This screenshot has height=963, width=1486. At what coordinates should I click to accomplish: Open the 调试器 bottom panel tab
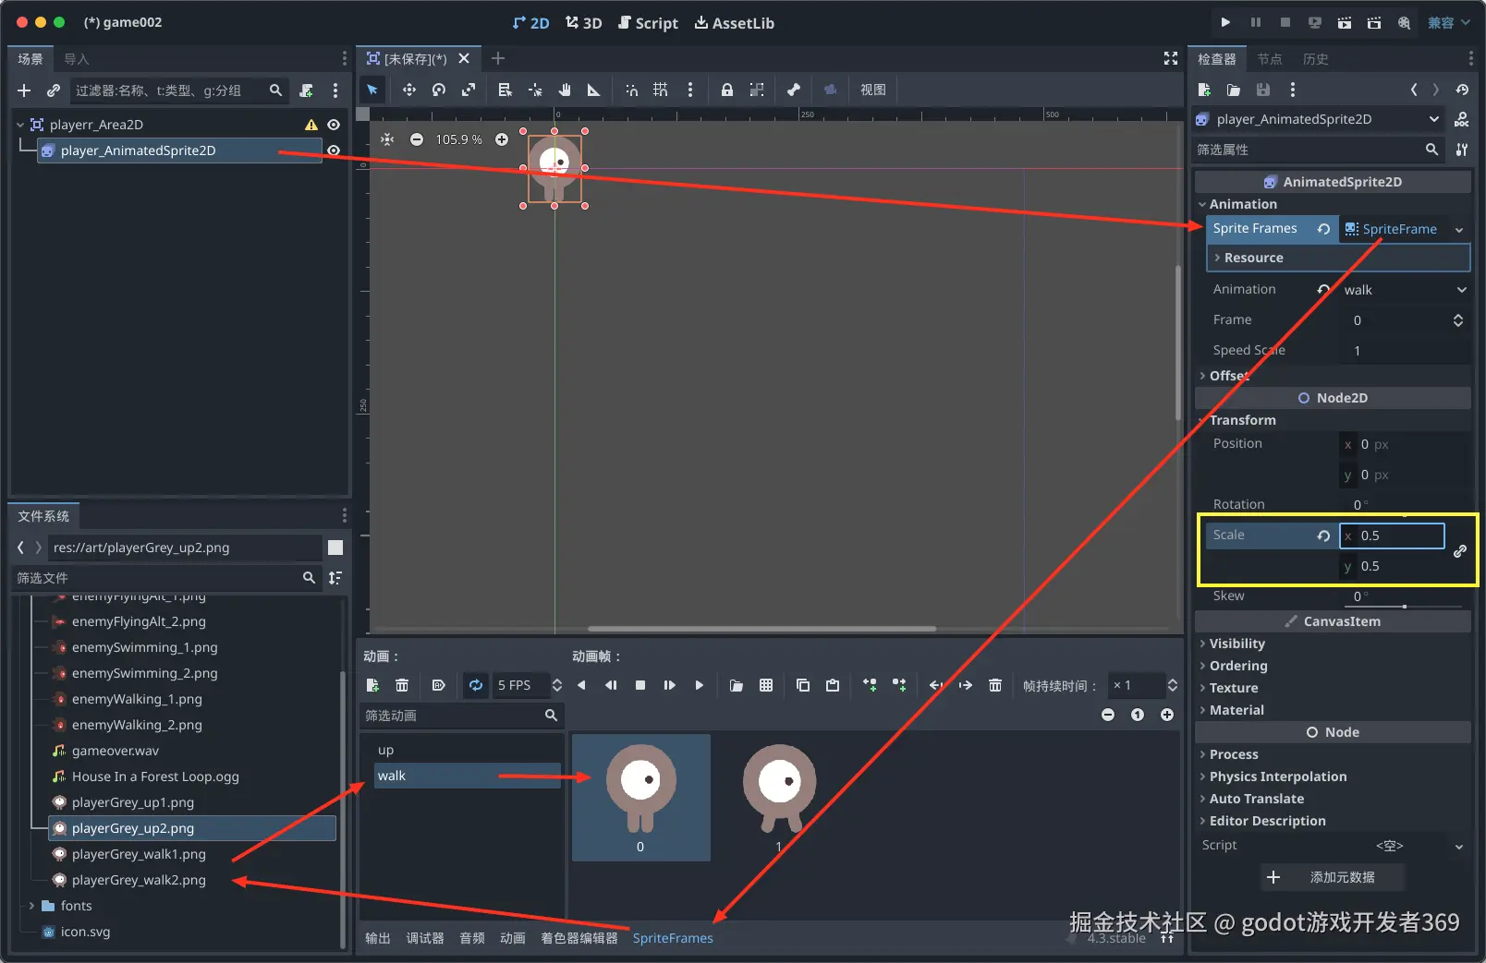[425, 938]
